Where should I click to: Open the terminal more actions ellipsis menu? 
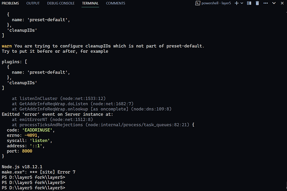tap(266, 3)
